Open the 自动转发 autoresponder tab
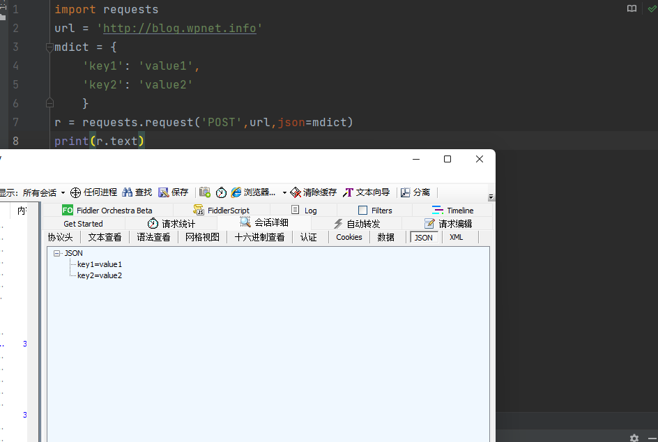Image resolution: width=658 pixels, height=442 pixels. (357, 224)
